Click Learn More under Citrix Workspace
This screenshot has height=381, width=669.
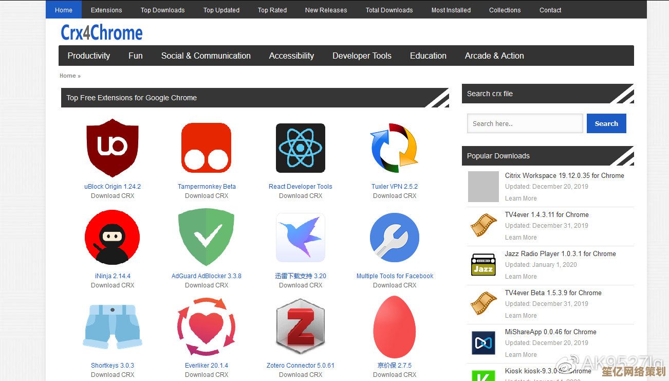(x=521, y=198)
